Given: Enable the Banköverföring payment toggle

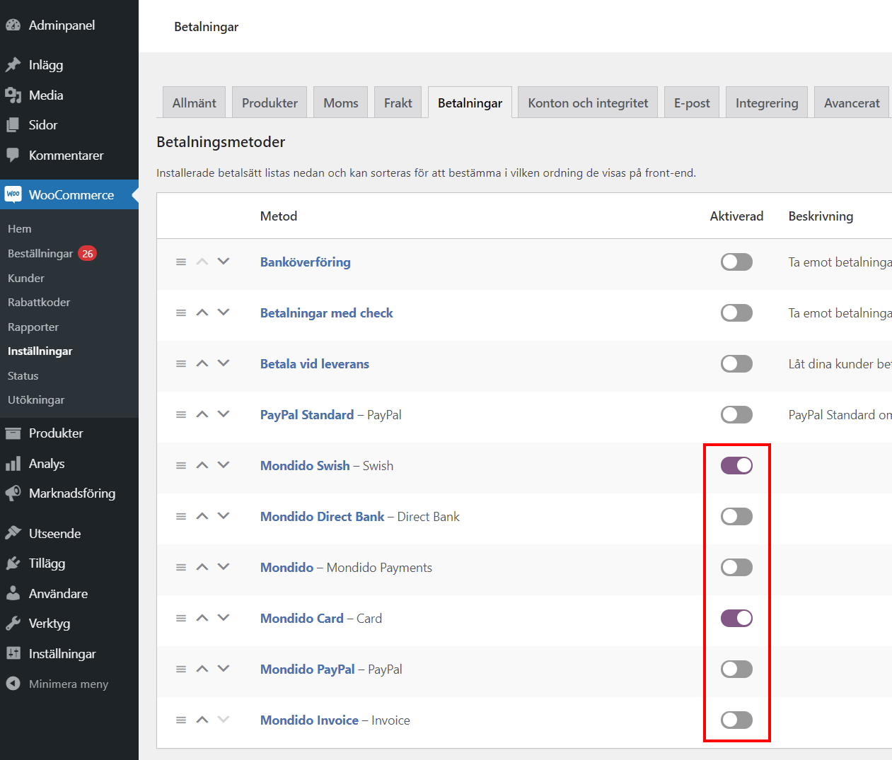Looking at the screenshot, I should (x=736, y=262).
